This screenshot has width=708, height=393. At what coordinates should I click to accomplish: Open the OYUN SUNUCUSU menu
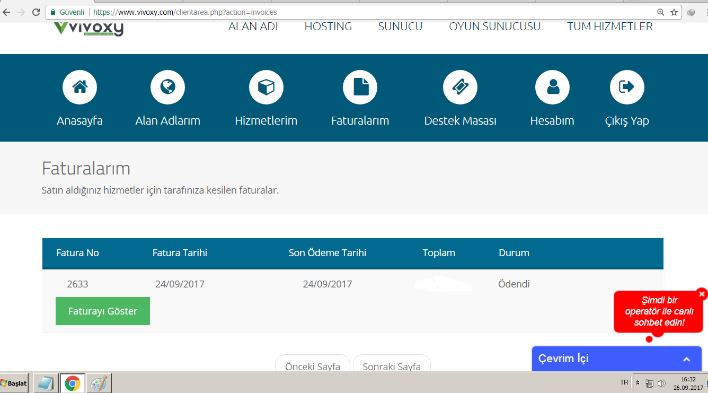(x=495, y=27)
